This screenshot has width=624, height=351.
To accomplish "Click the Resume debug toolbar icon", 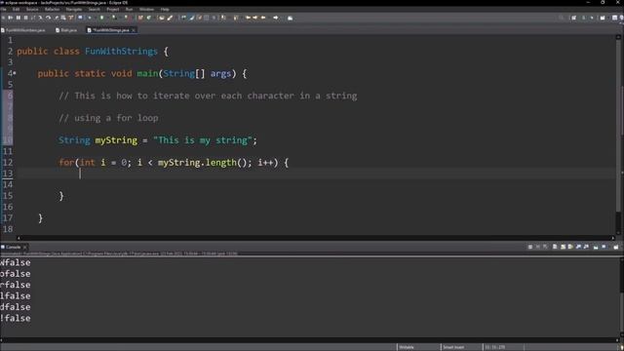I will click(11, 18).
